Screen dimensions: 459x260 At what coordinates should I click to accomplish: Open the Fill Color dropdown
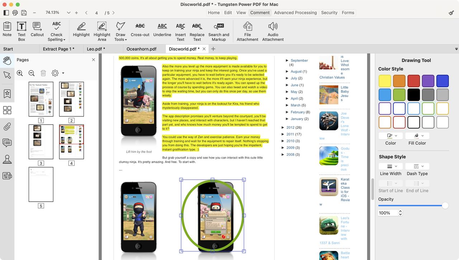(x=417, y=136)
